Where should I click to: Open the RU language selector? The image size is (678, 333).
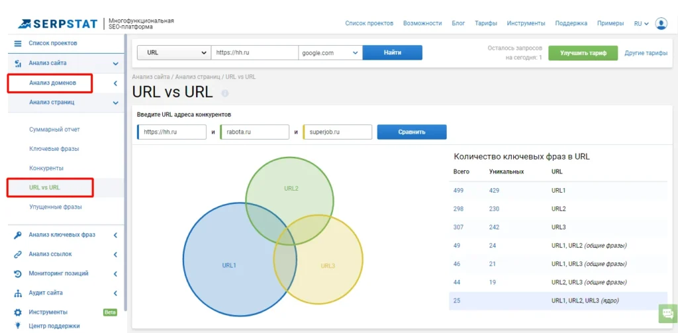pyautogui.click(x=641, y=24)
